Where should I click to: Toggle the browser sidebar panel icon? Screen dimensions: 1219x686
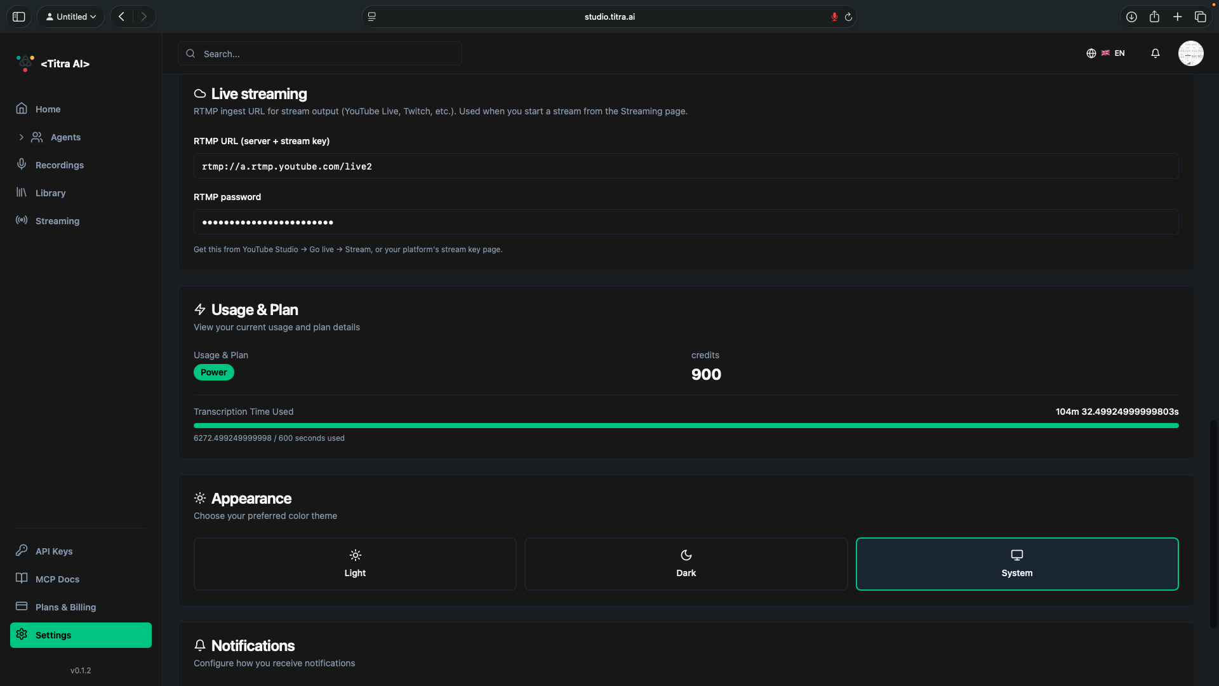pos(19,17)
